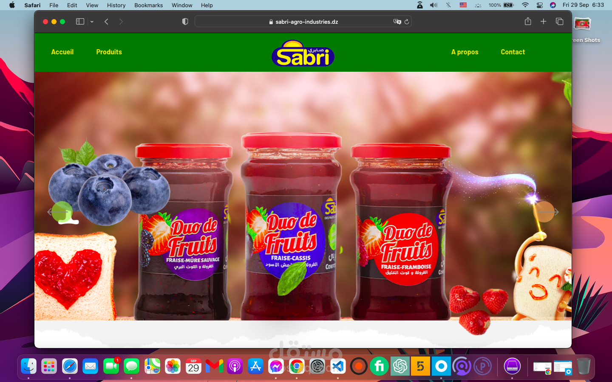This screenshot has height=382, width=612.
Task: Open the date and time Fri 29 Sep
Action: [583, 5]
